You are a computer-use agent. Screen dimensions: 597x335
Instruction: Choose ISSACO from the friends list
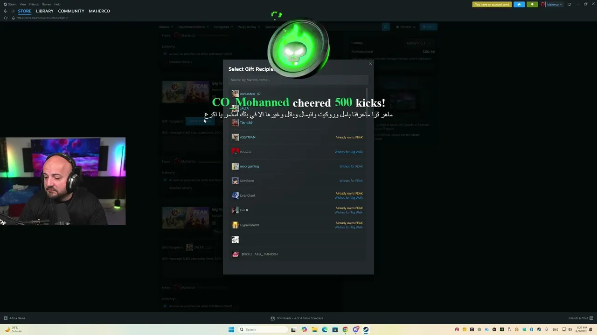298,152
